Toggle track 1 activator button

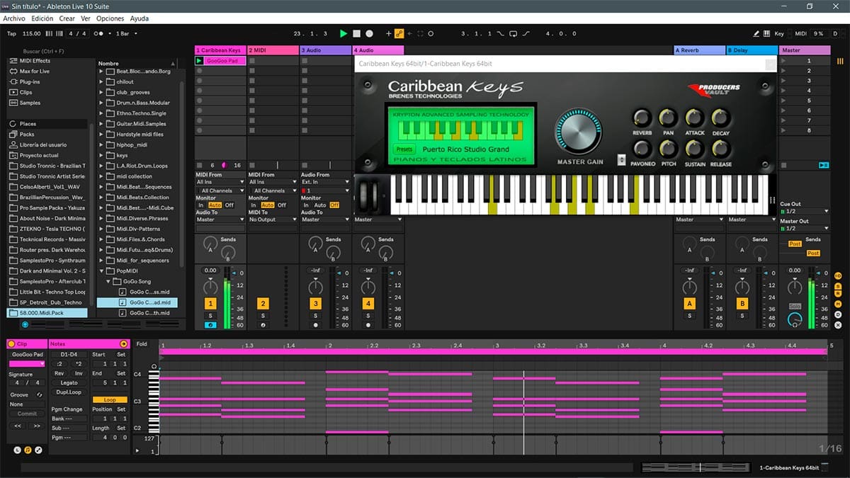[x=210, y=304]
